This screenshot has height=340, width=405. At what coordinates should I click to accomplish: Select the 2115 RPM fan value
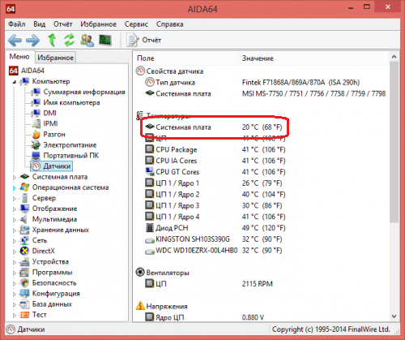[258, 284]
